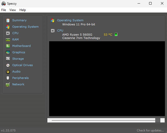The width and height of the screenshot is (167, 133).
Task: View the Peripherals section
Action: (x=20, y=78)
